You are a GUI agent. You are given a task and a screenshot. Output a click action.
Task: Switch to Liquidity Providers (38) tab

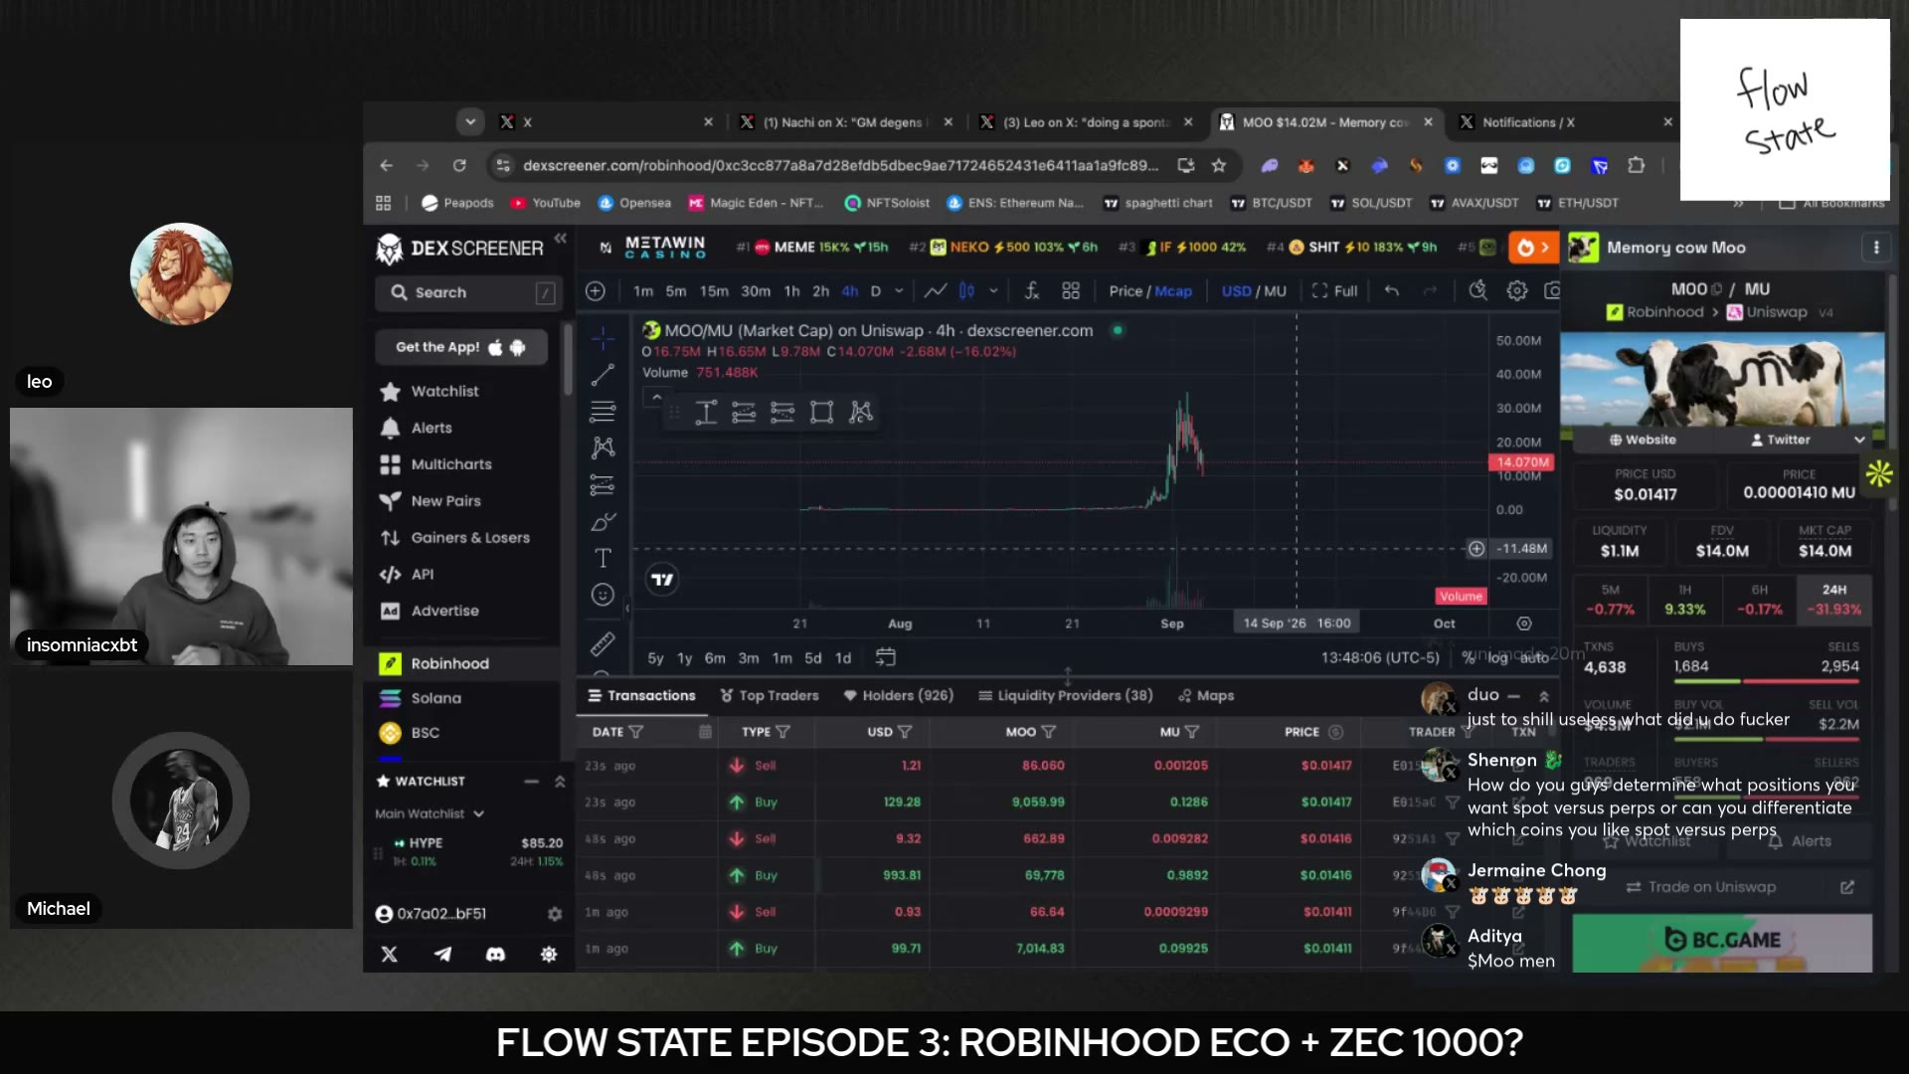(x=1065, y=695)
